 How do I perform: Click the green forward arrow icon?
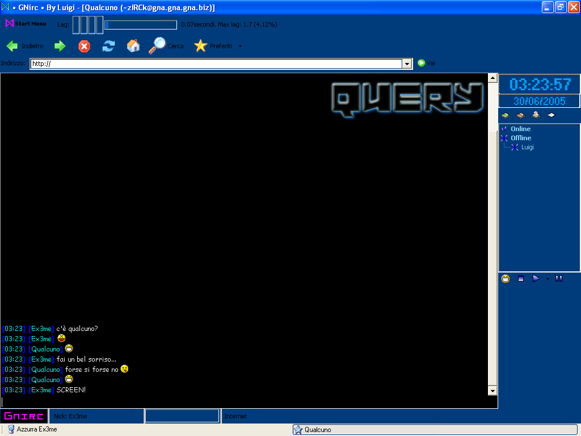click(x=60, y=46)
